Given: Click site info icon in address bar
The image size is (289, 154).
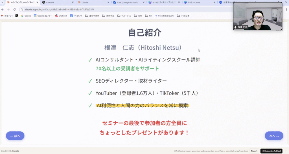Looking at the screenshot, I should [22, 9].
